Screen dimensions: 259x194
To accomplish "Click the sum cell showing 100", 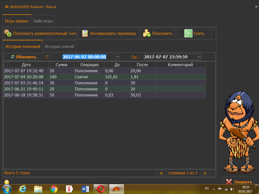I will point(61,77).
